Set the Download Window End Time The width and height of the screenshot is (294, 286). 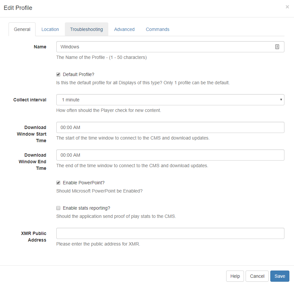click(170, 155)
